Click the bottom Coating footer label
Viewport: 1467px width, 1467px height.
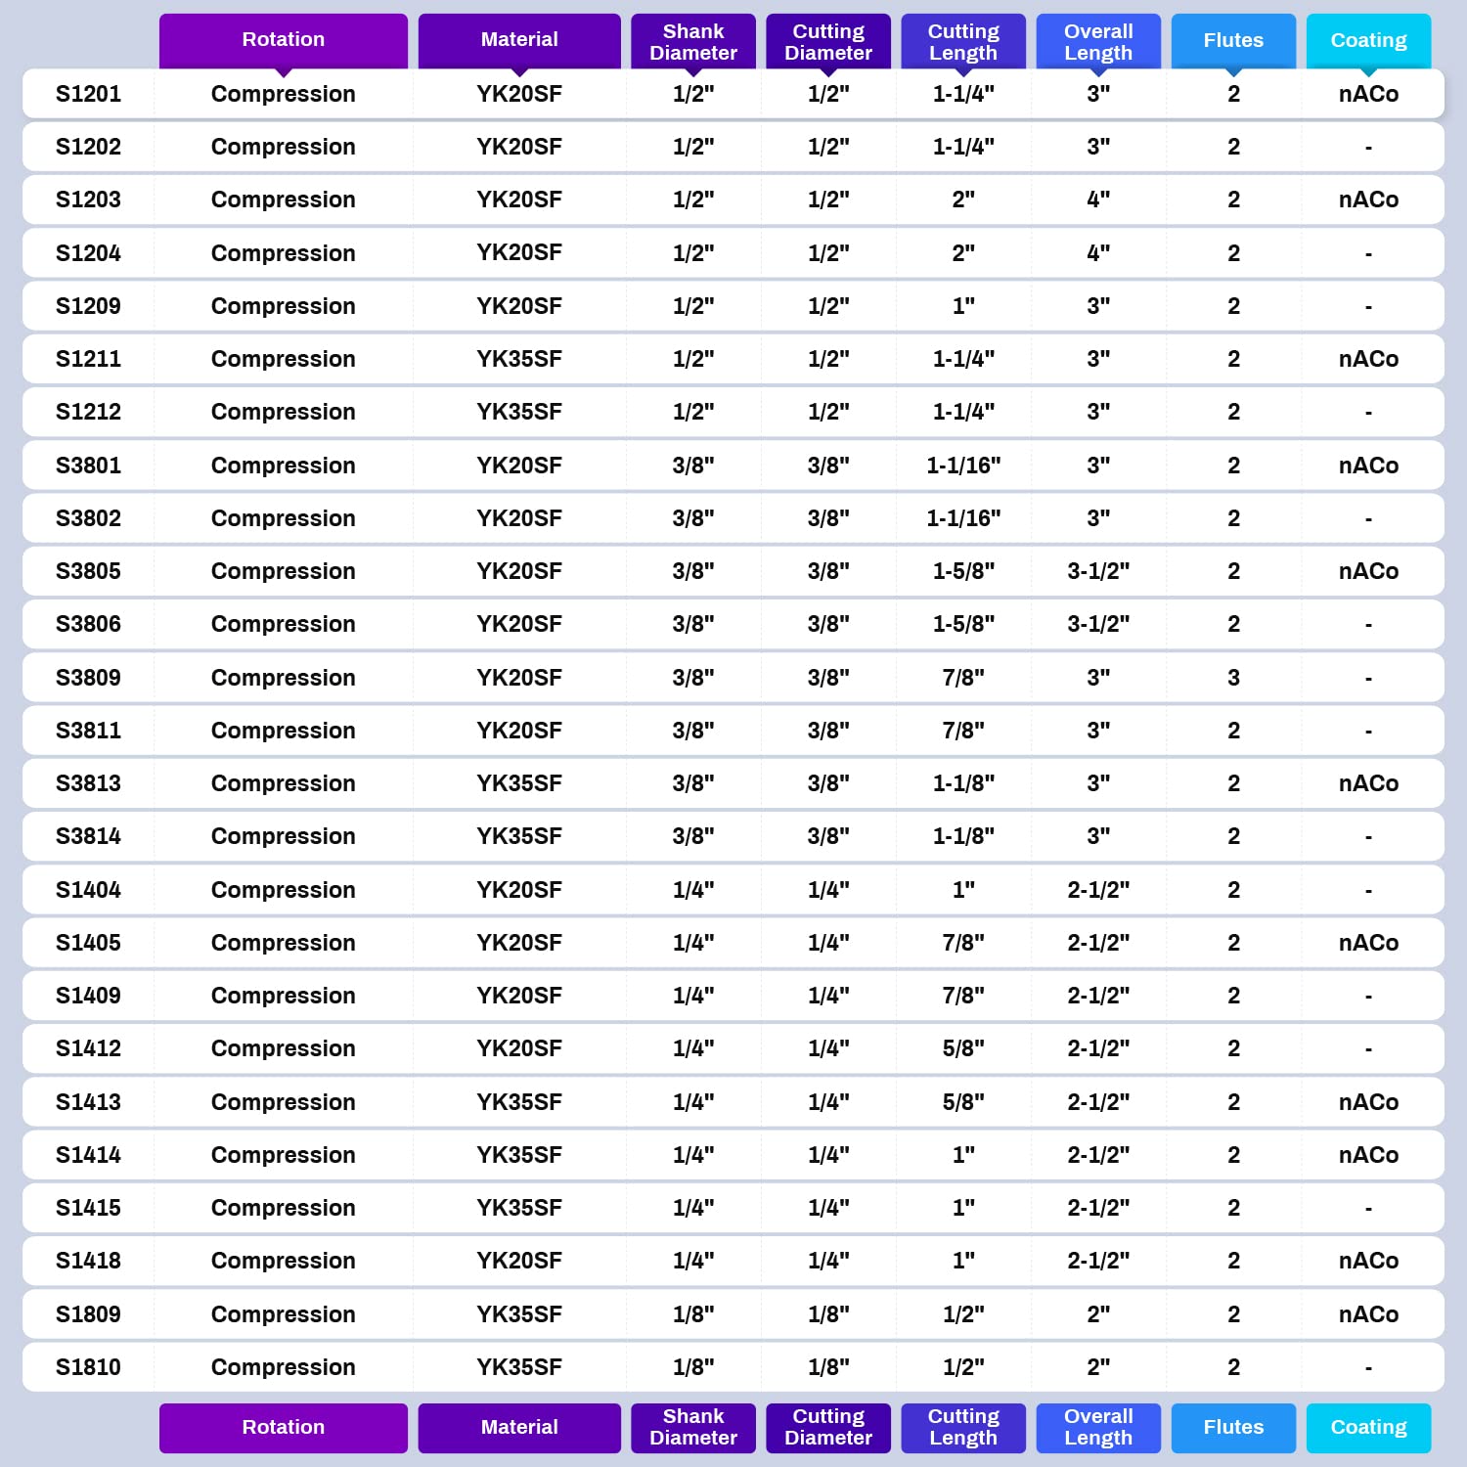[x=1368, y=1428]
